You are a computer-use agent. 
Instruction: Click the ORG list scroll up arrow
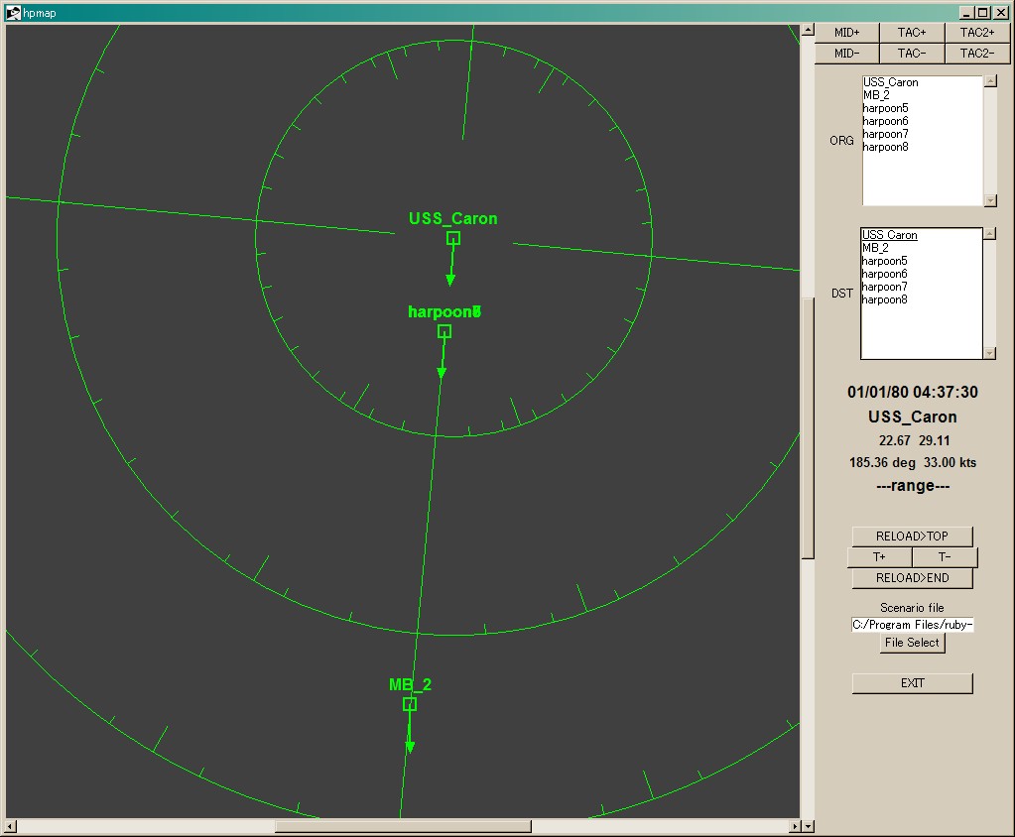tap(990, 81)
